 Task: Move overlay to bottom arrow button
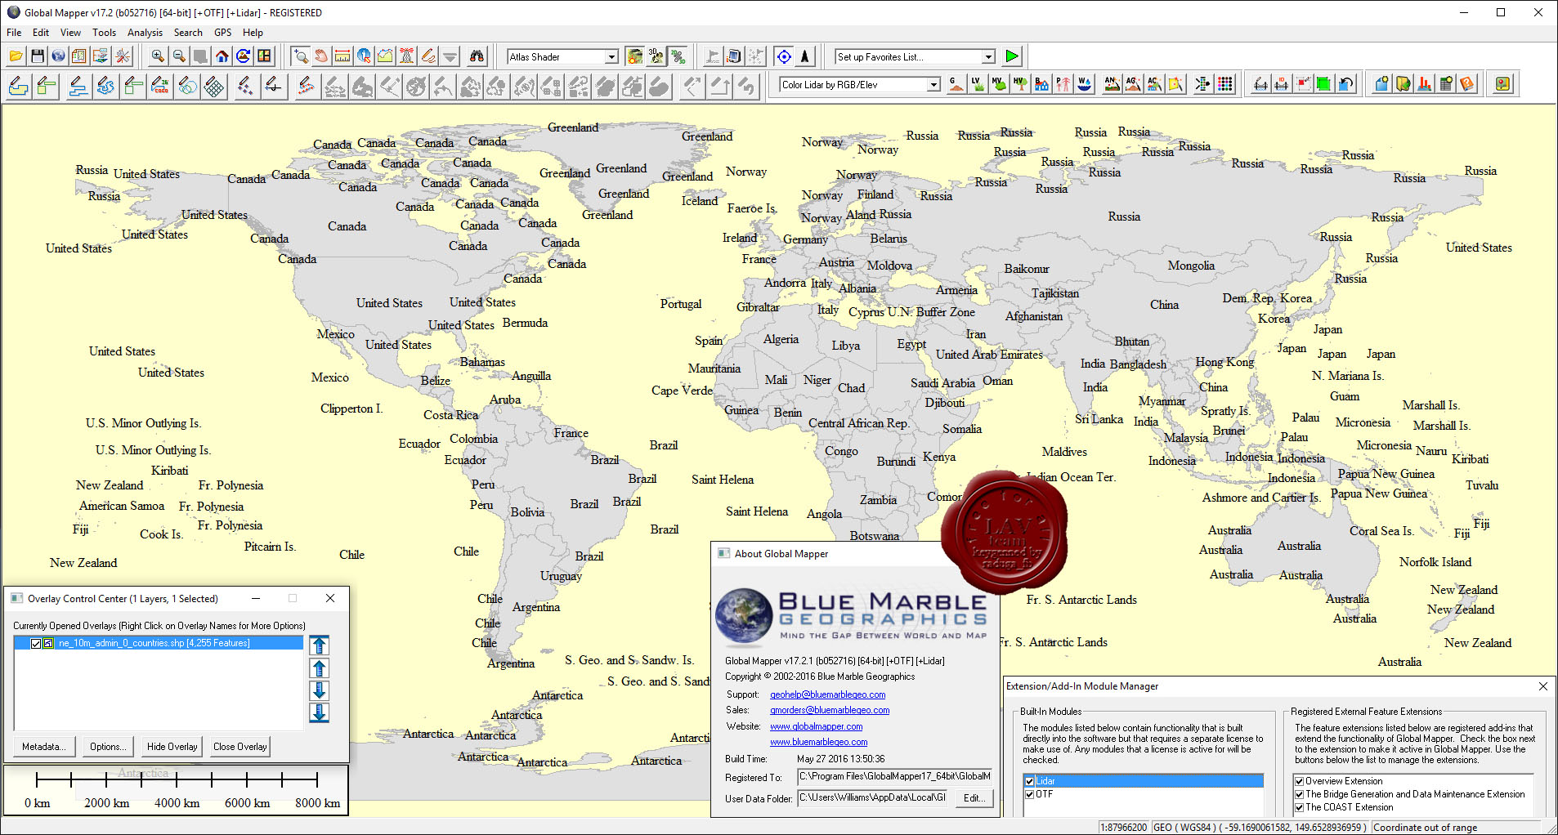[320, 713]
